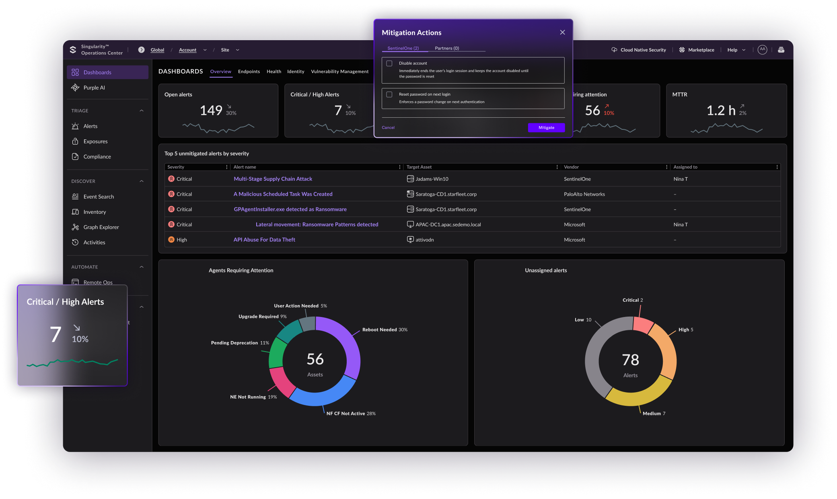
Task: Click the Marketplace diamond icon
Action: (682, 50)
